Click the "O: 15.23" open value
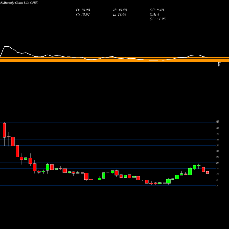Viewport: 229px width, 229px height. click(83, 10)
